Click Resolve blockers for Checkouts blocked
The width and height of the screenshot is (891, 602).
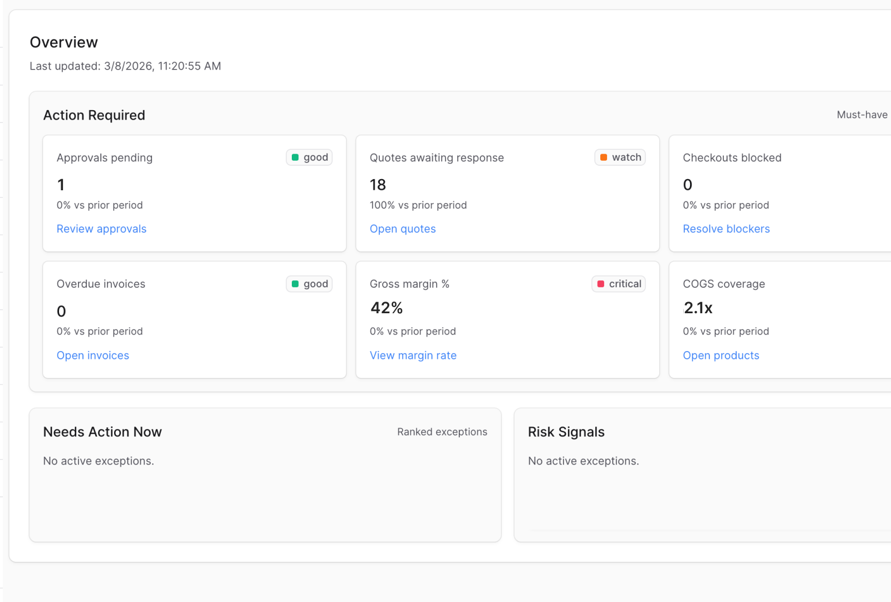pyautogui.click(x=726, y=229)
